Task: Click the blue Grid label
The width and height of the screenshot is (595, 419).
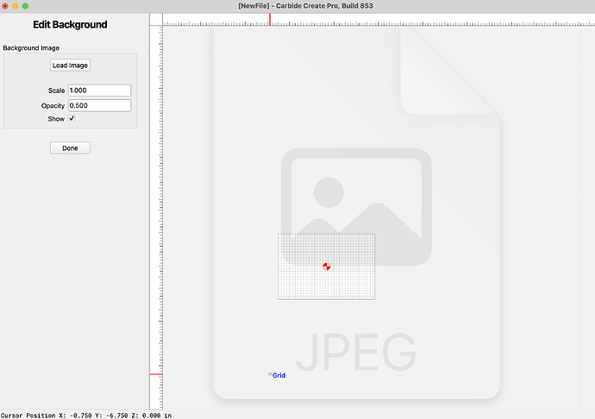Action: tap(279, 375)
